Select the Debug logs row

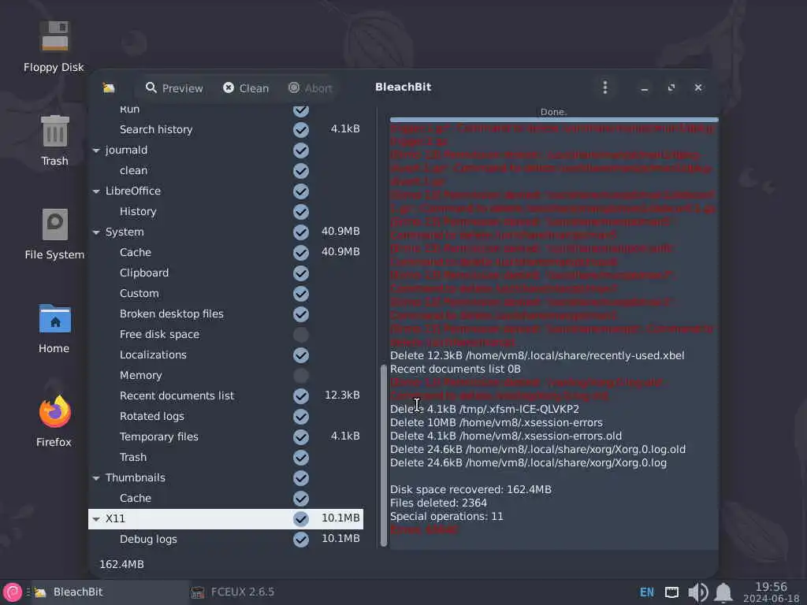pos(225,539)
